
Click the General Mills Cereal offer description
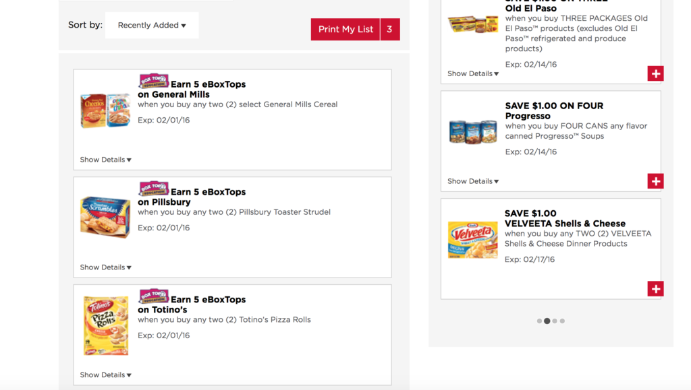[x=238, y=104]
